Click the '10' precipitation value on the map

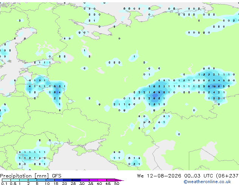214,86
